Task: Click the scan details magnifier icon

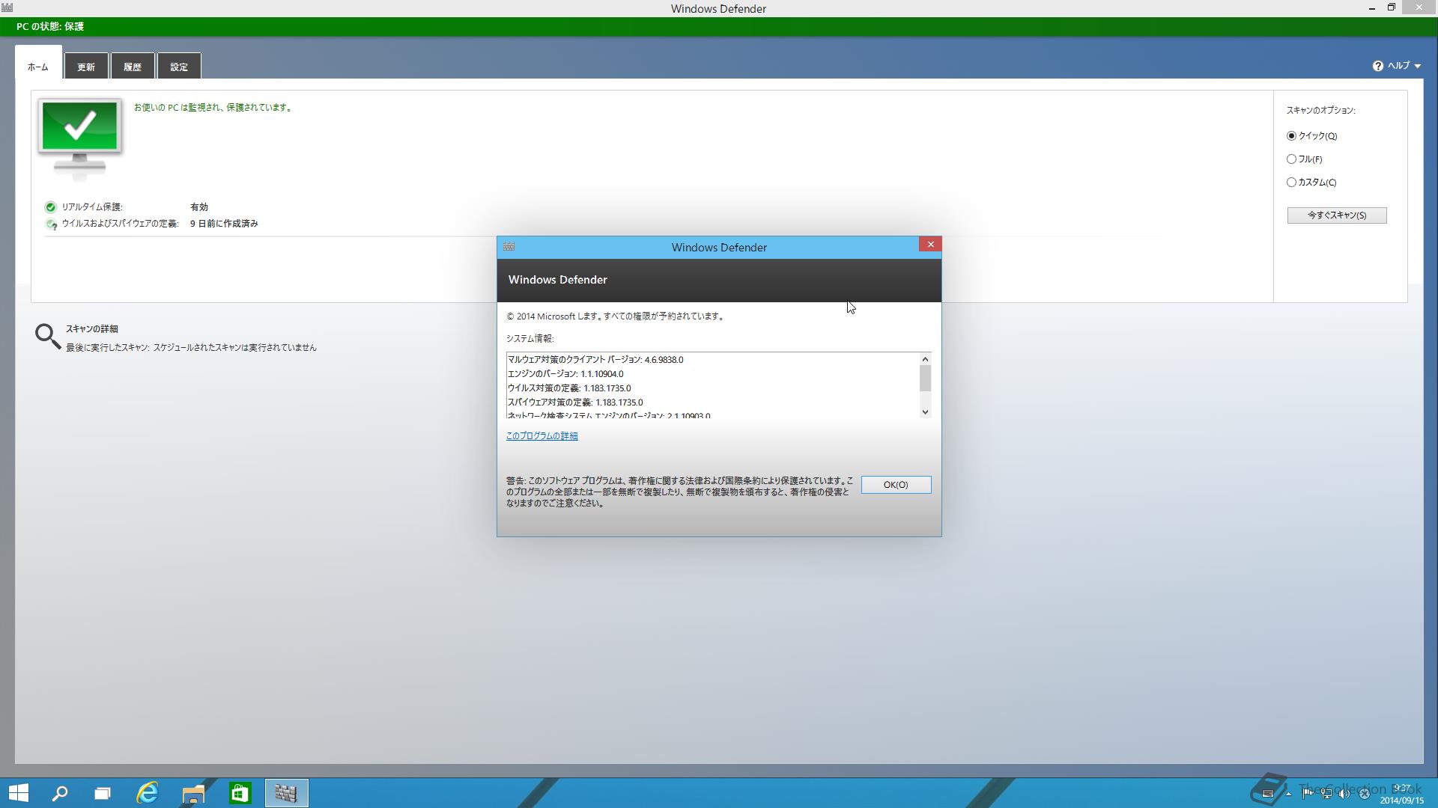Action: [47, 336]
